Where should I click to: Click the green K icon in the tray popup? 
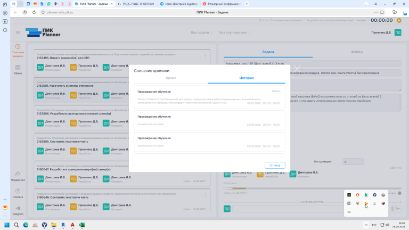366,195
